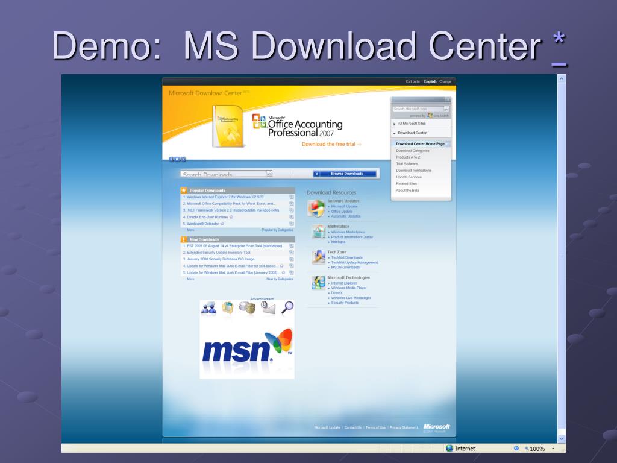The width and height of the screenshot is (617, 463).
Task: Click the details icon beside Office Compatibility Pack row
Action: click(292, 204)
